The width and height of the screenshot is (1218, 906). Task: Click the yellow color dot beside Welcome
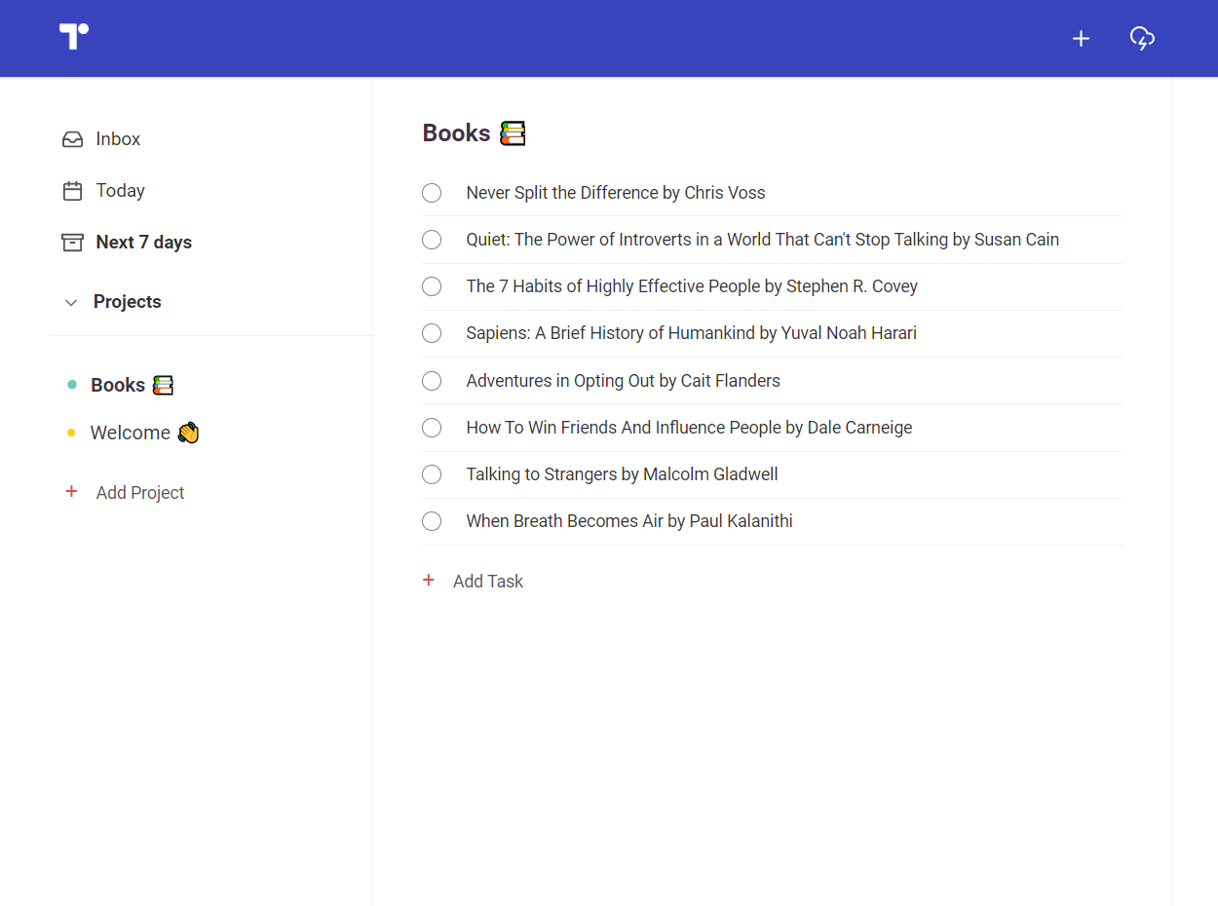pyautogui.click(x=71, y=433)
